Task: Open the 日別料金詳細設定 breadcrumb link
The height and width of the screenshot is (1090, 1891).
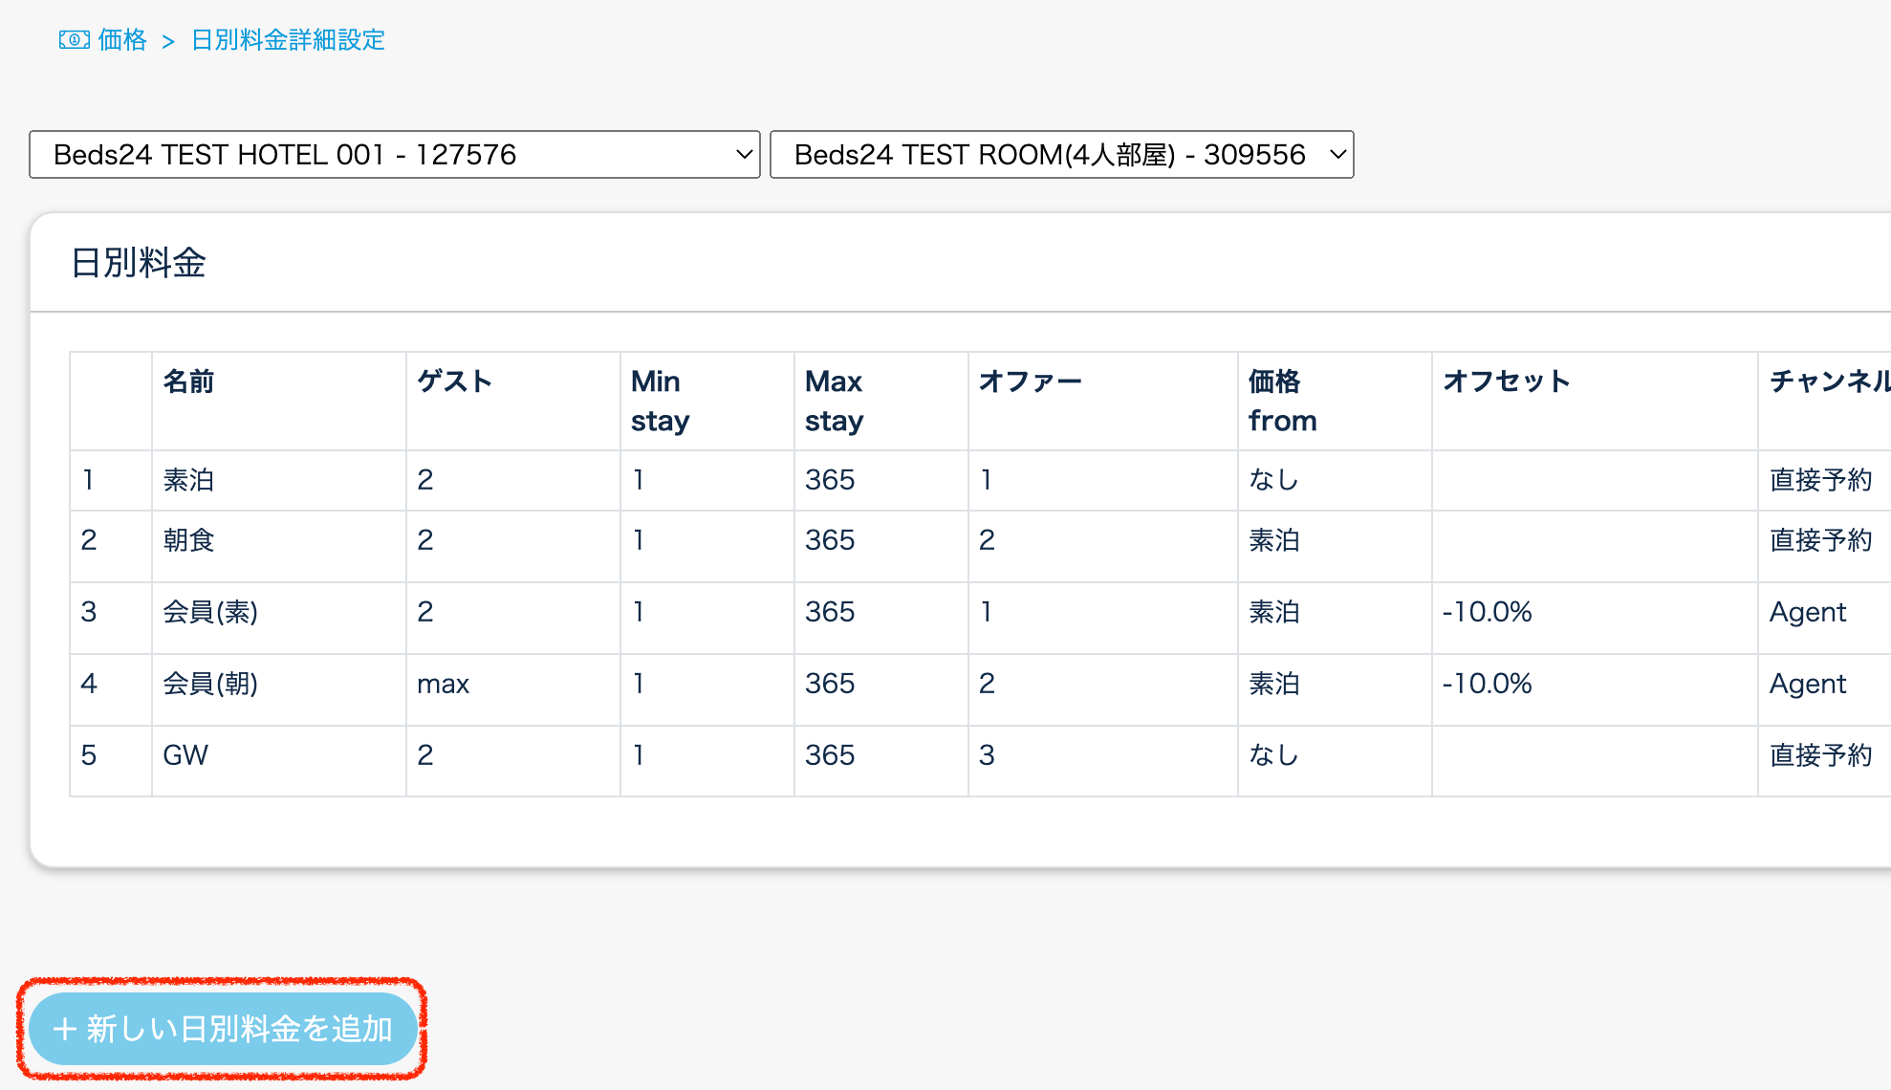Action: [x=288, y=39]
